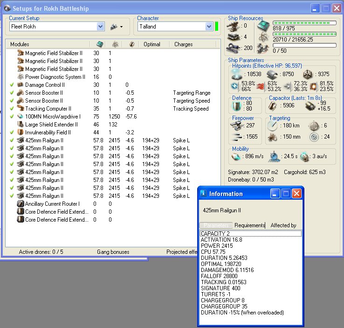The height and width of the screenshot is (328, 344).
Task: Click the CPU column header icon
Action: point(100,44)
